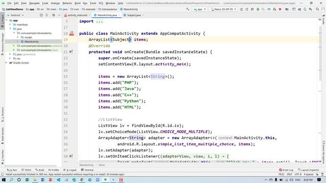Open the Structure side panel

point(3,114)
